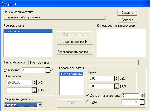Decrease Стоимость in $ US with down arrow
Viewport: 150px width, 111px height.
(x=34, y=91)
